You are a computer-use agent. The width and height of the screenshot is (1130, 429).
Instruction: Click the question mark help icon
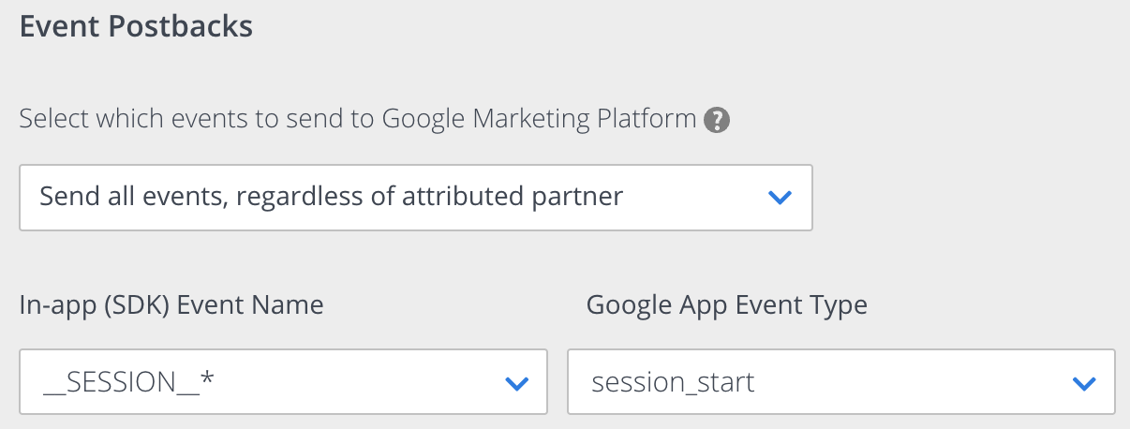pos(717,120)
